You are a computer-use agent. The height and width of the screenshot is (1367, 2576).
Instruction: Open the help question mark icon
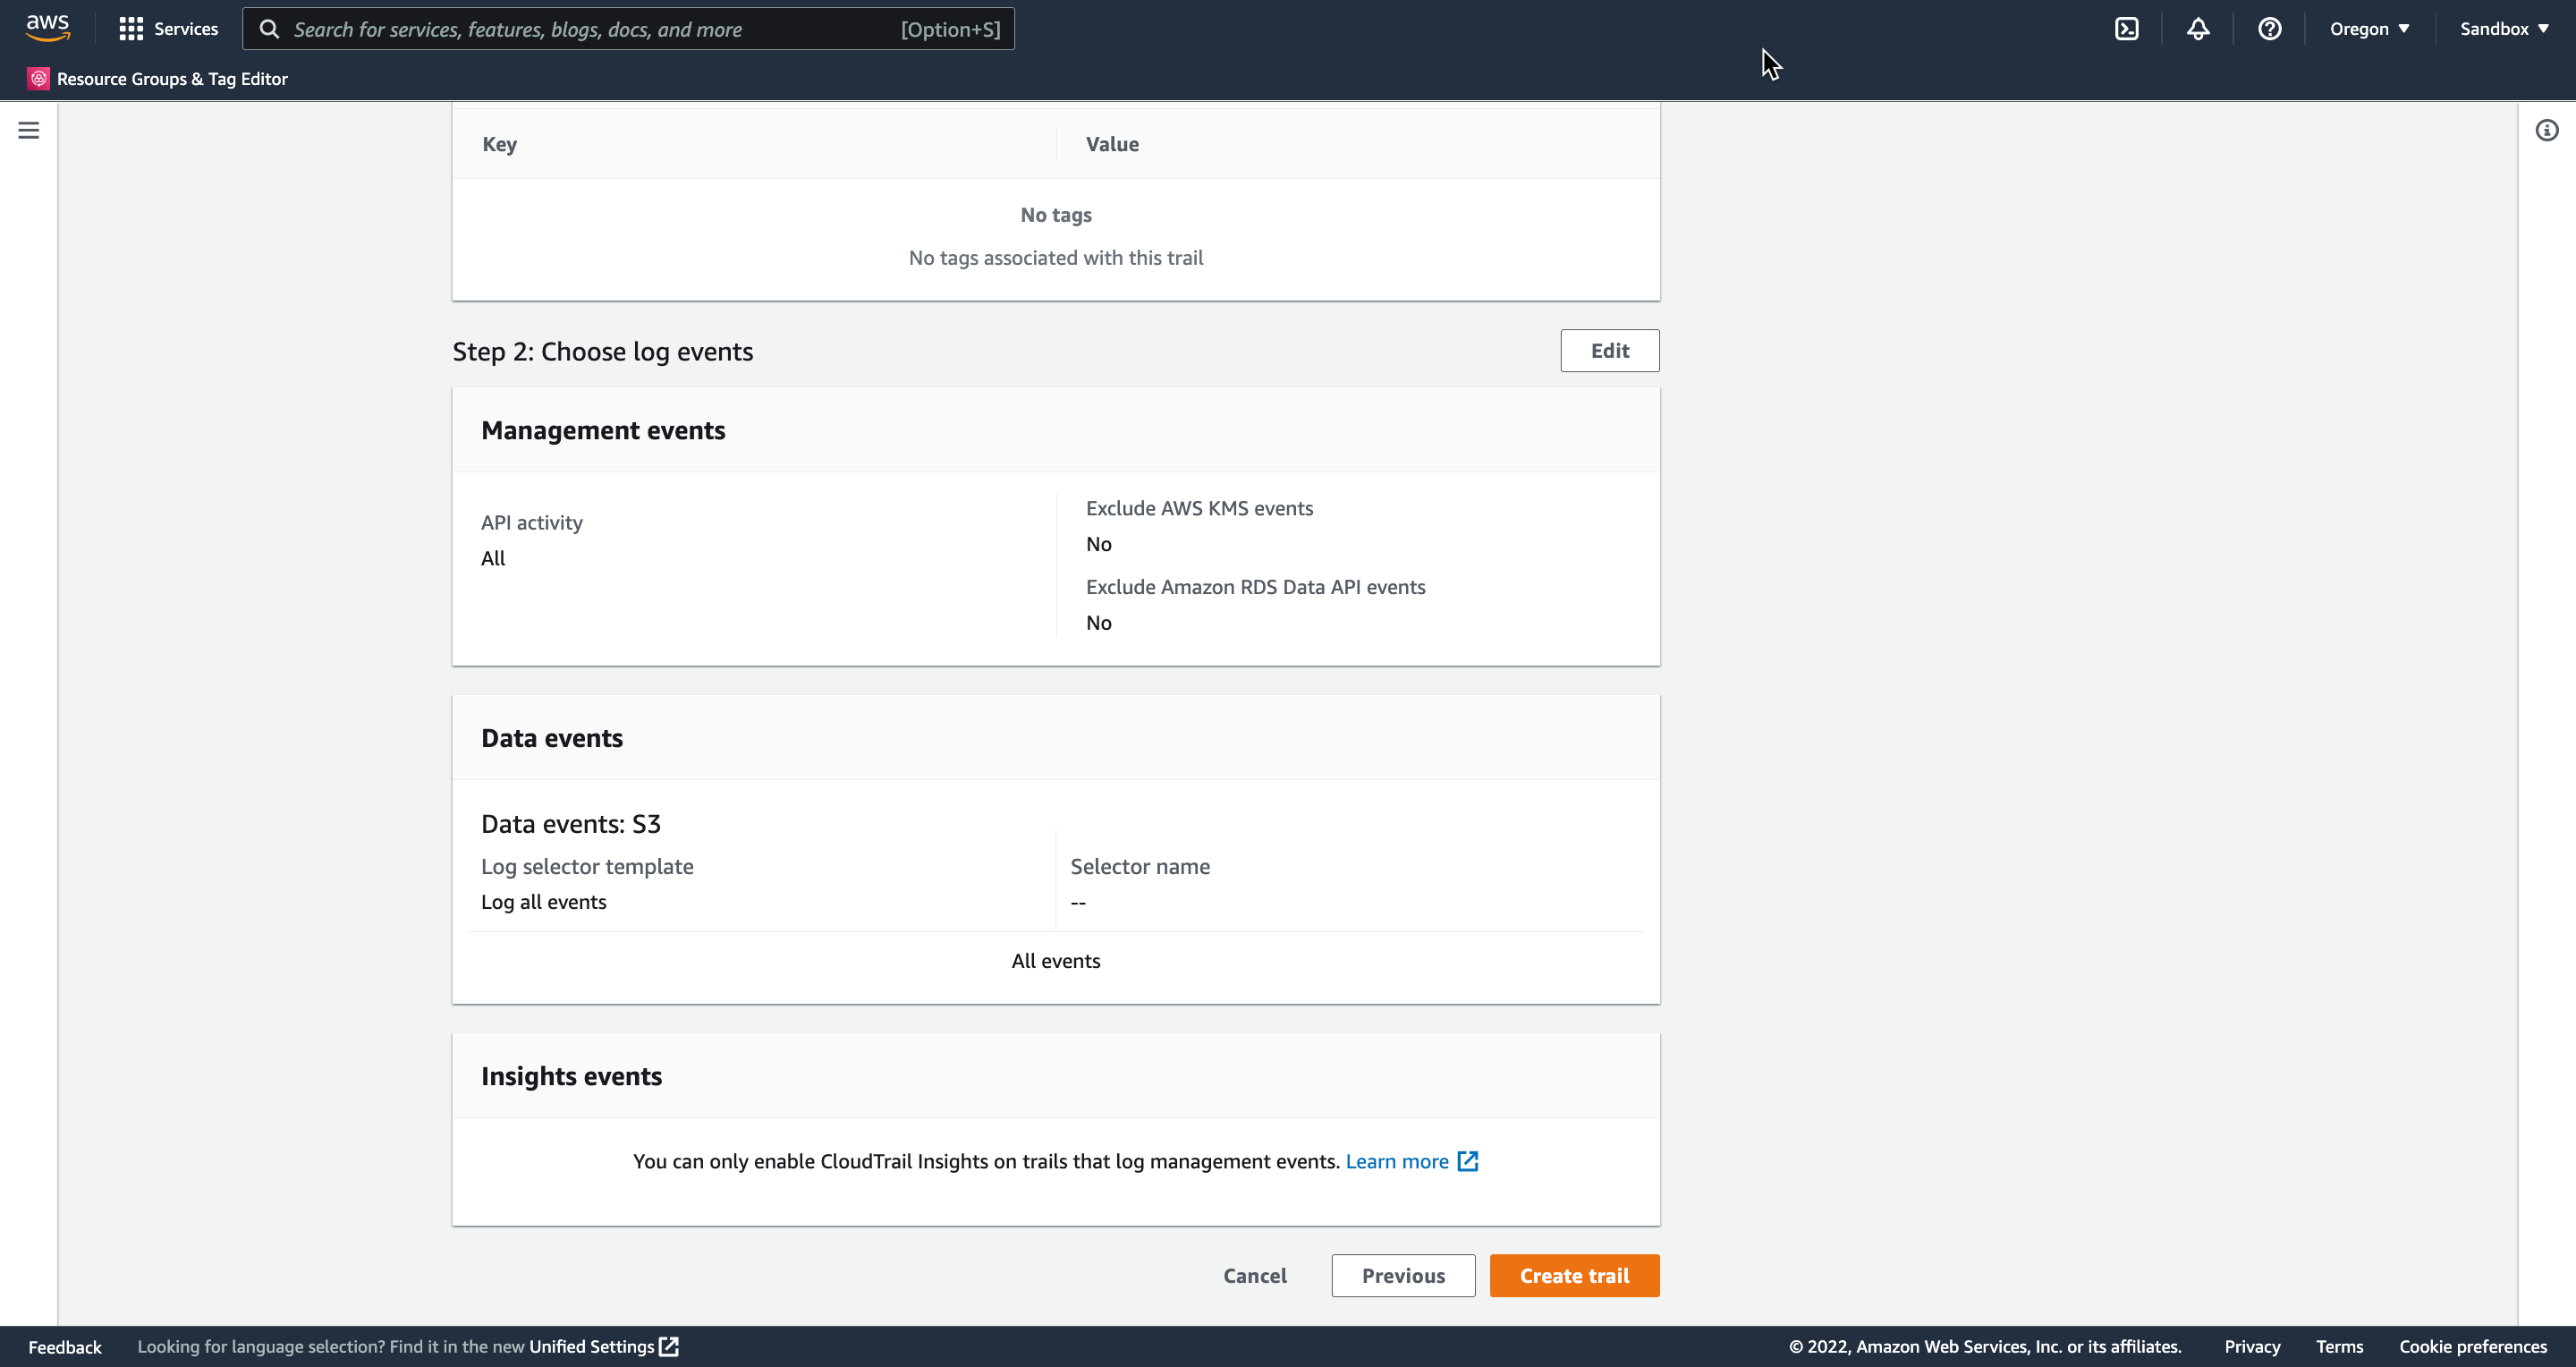(x=2269, y=29)
